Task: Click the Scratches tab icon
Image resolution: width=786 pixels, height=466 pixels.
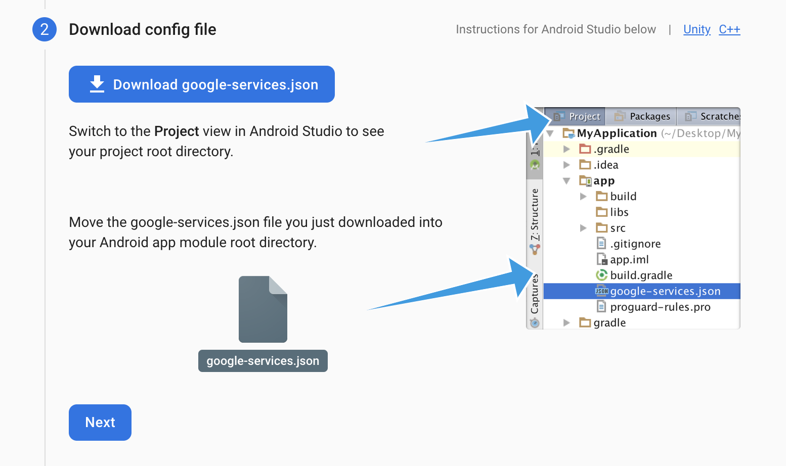Action: pos(690,117)
